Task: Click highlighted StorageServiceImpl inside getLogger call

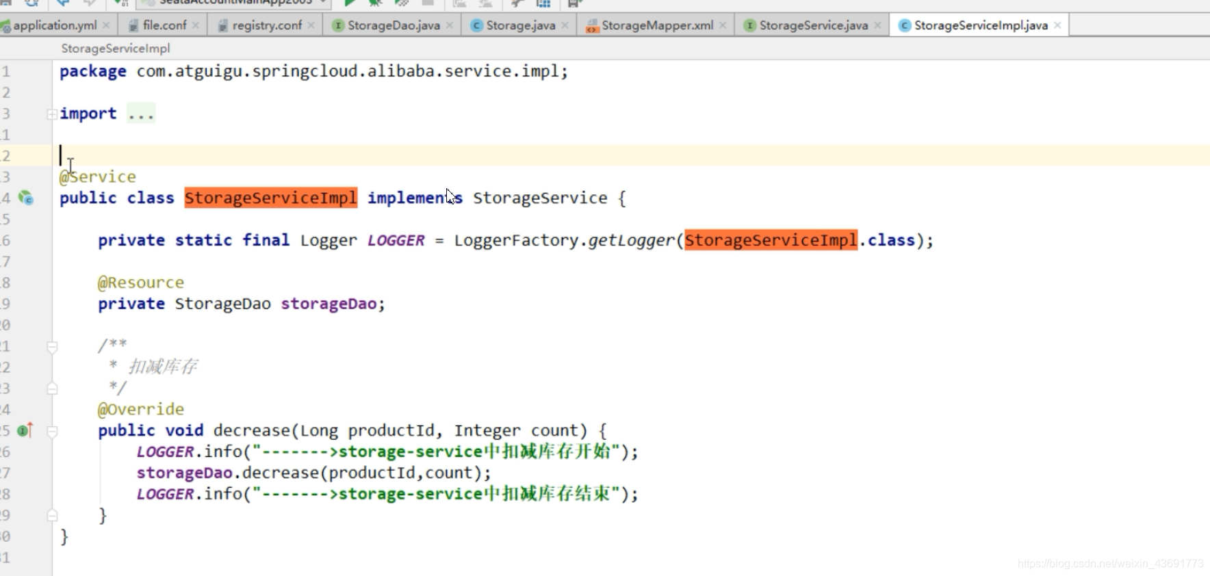Action: pyautogui.click(x=771, y=240)
